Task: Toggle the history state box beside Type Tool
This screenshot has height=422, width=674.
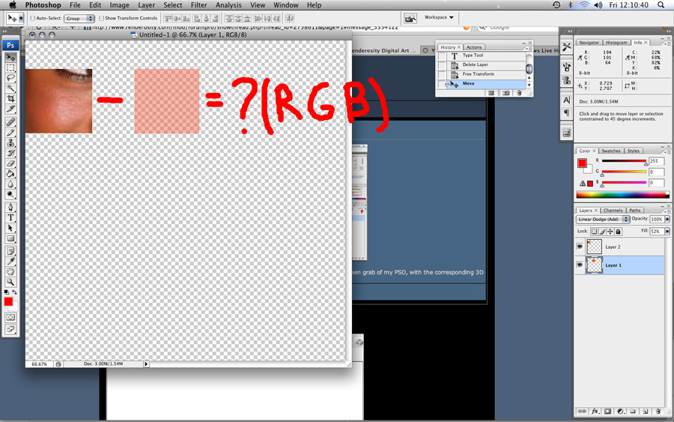Action: 442,56
